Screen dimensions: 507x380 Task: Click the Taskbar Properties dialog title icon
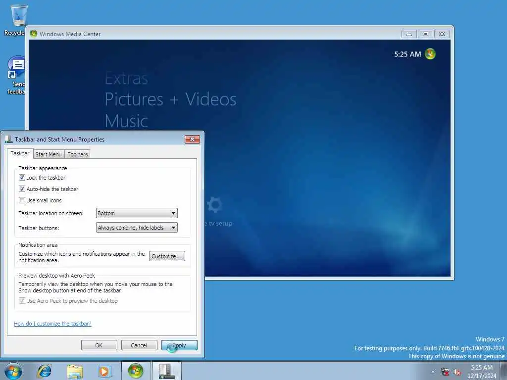pos(8,139)
